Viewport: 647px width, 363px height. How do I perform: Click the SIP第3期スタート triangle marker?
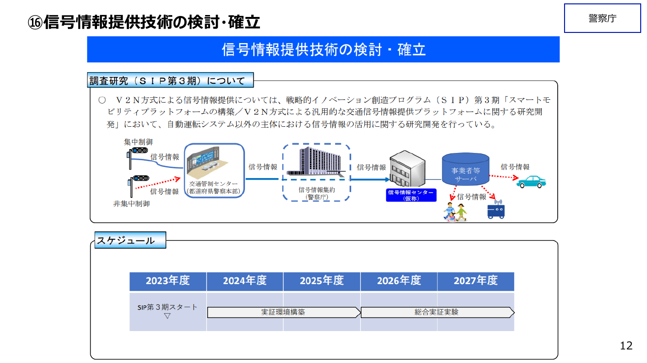pos(167,316)
